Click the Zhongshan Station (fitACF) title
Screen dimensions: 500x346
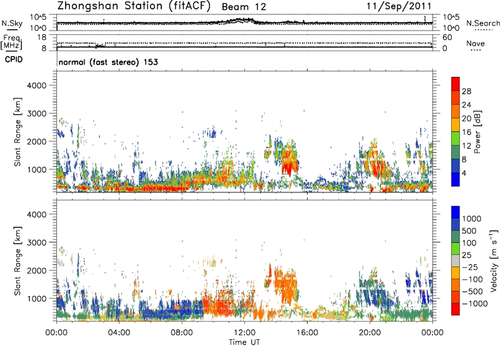point(134,6)
